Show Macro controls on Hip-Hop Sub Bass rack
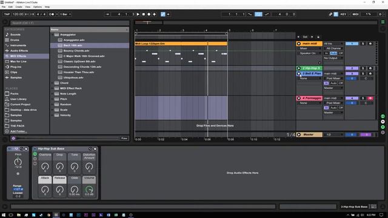388x218 pixels. (35, 154)
